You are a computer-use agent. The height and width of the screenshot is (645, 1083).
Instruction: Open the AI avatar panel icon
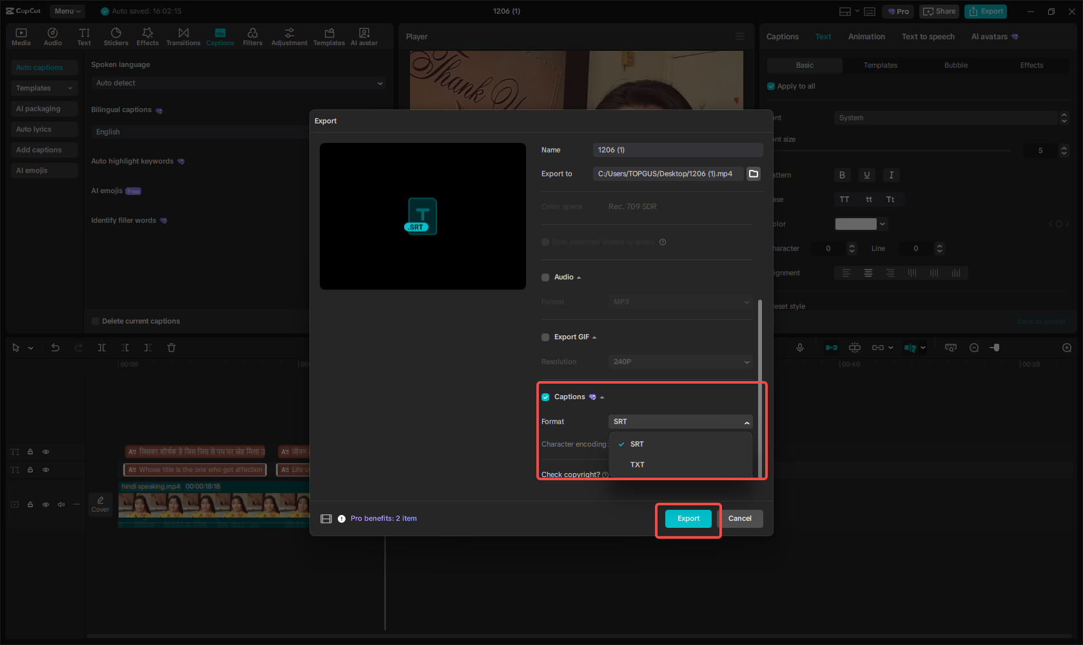click(x=364, y=37)
